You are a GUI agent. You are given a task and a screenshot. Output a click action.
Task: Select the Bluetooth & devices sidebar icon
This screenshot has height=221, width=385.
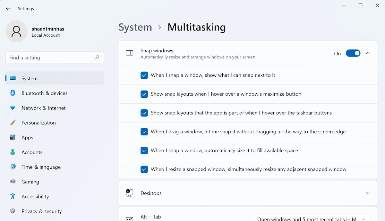[x=12, y=93]
